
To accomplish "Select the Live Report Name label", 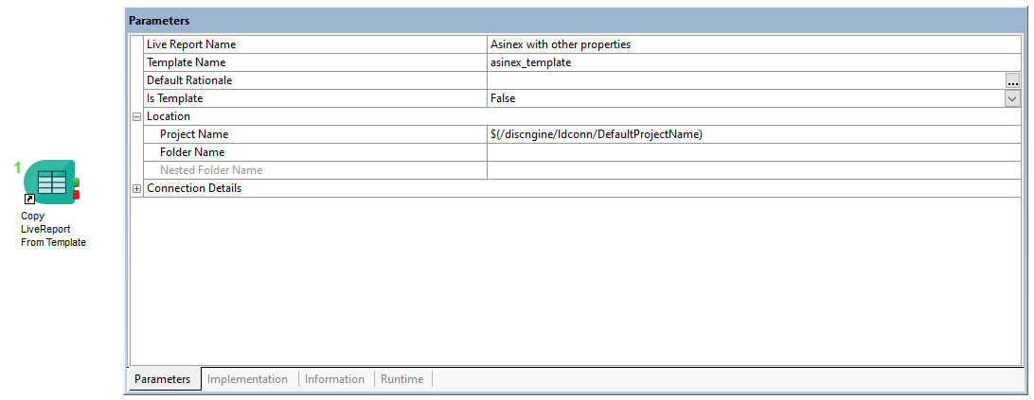I will [191, 44].
